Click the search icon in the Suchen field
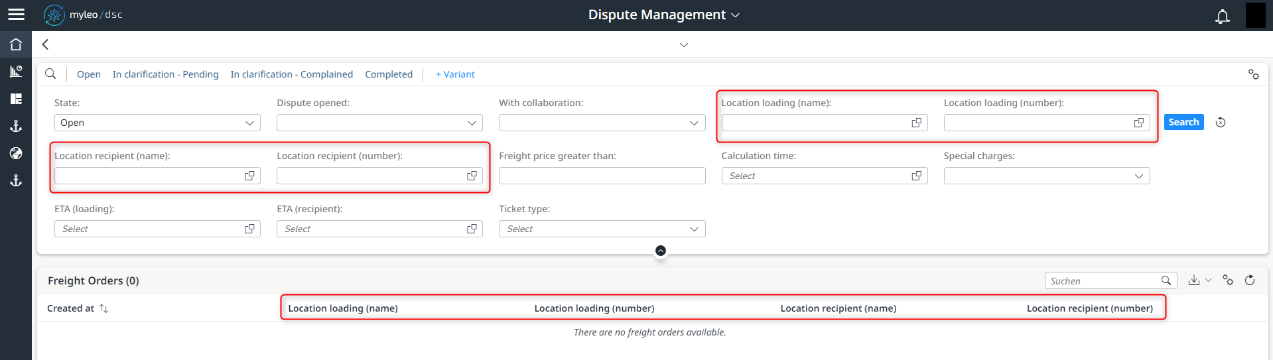This screenshot has height=360, width=1273. [1166, 280]
